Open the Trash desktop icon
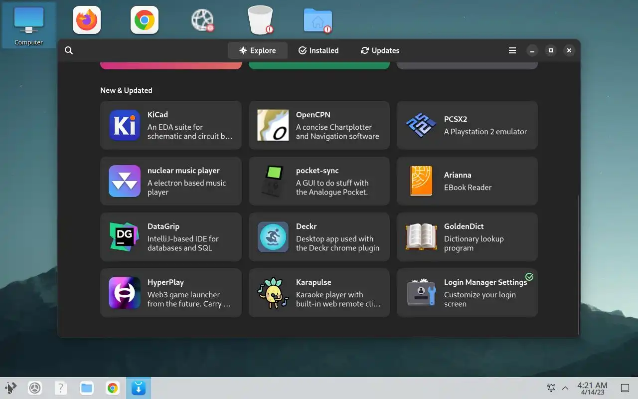 (261, 20)
